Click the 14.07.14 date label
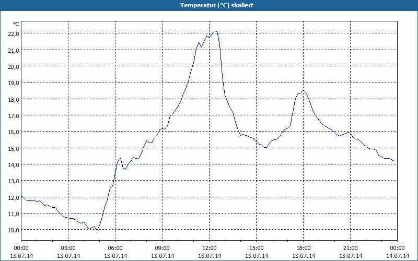 pos(398,256)
